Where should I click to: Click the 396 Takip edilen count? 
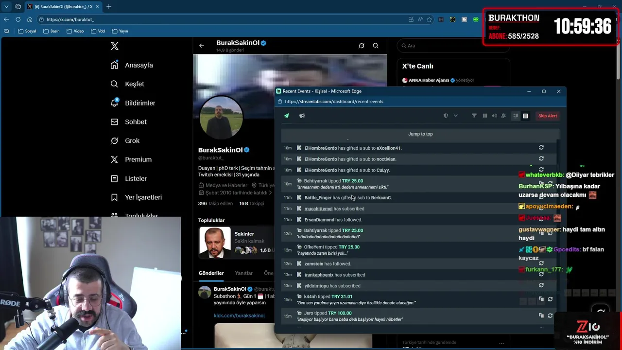215,204
